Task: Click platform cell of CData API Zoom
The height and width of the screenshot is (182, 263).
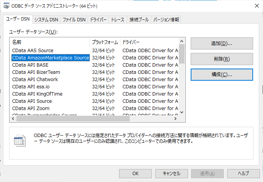Action: [104, 109]
